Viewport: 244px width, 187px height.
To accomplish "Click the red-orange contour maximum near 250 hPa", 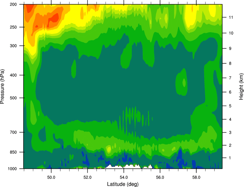I will 54,20.
